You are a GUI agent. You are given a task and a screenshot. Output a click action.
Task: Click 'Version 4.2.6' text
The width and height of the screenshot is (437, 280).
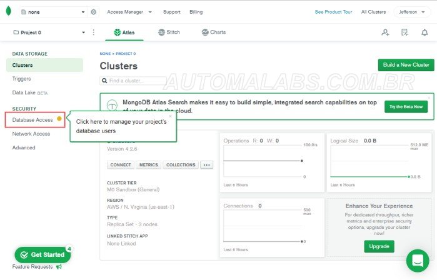(x=122, y=149)
